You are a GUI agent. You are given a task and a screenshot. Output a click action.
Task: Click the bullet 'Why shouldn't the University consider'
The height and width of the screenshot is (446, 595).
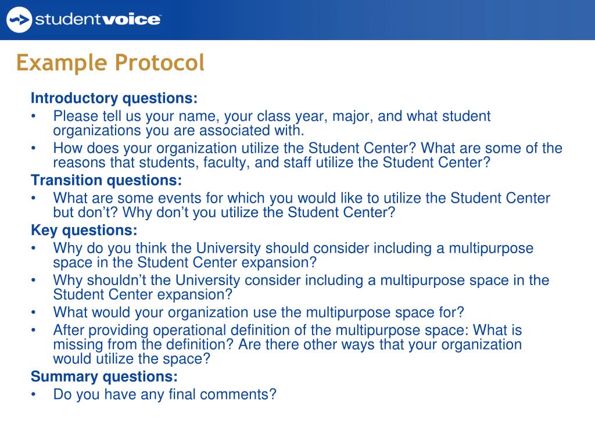click(x=301, y=287)
